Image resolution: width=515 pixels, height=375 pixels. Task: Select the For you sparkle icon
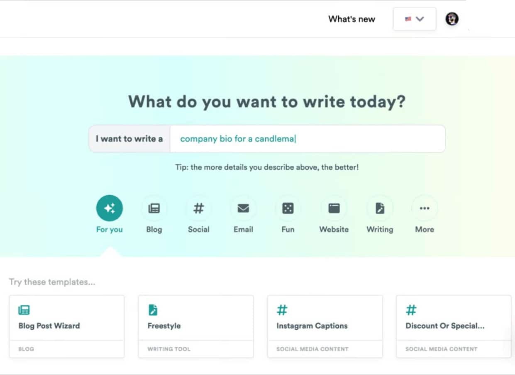coord(110,208)
